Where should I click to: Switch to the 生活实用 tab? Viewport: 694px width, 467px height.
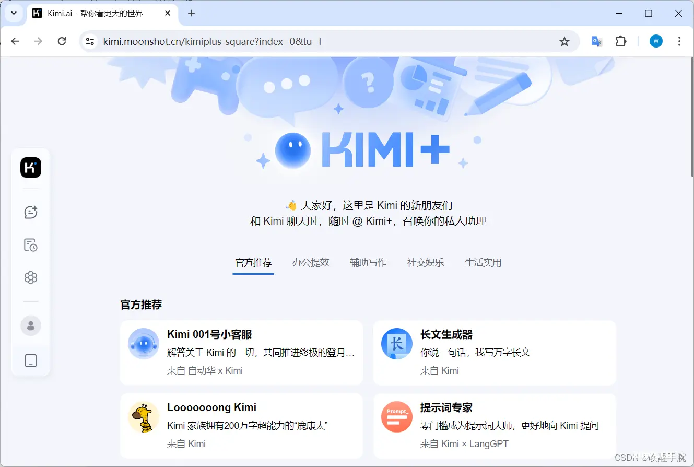click(x=483, y=263)
